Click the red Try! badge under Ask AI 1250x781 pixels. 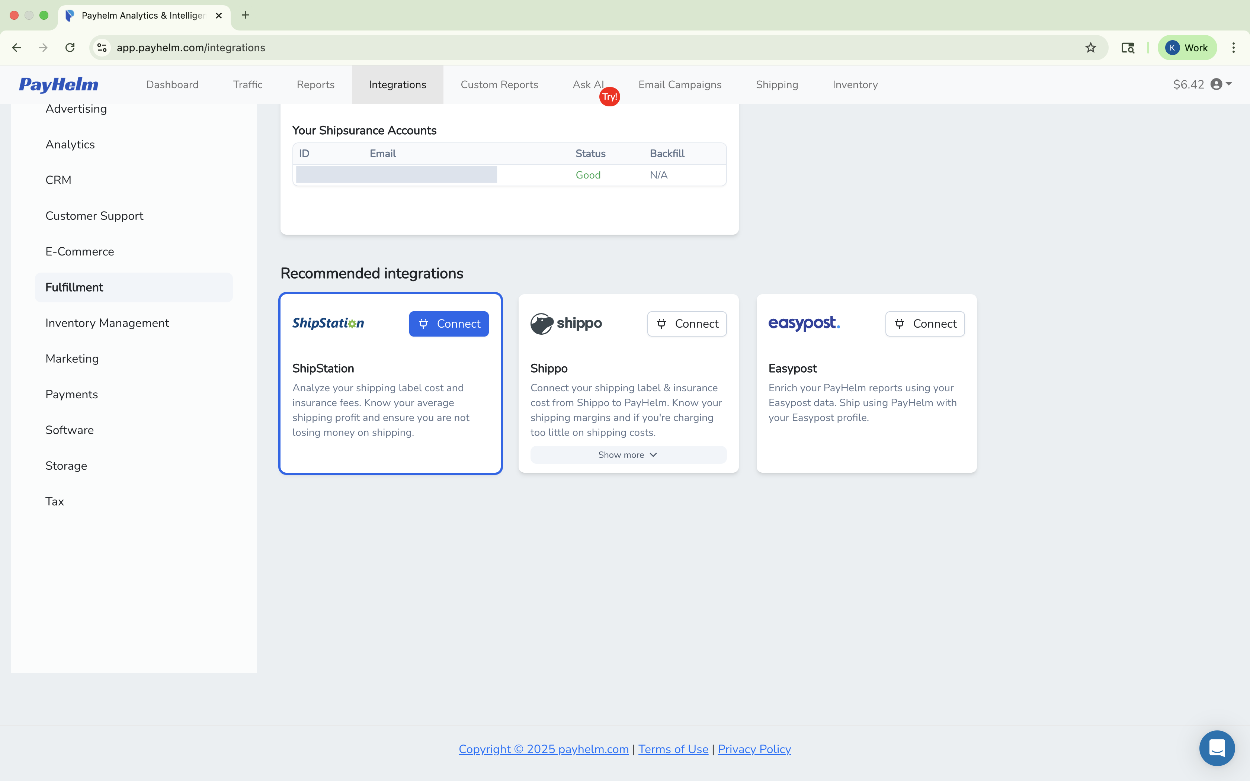coord(609,96)
